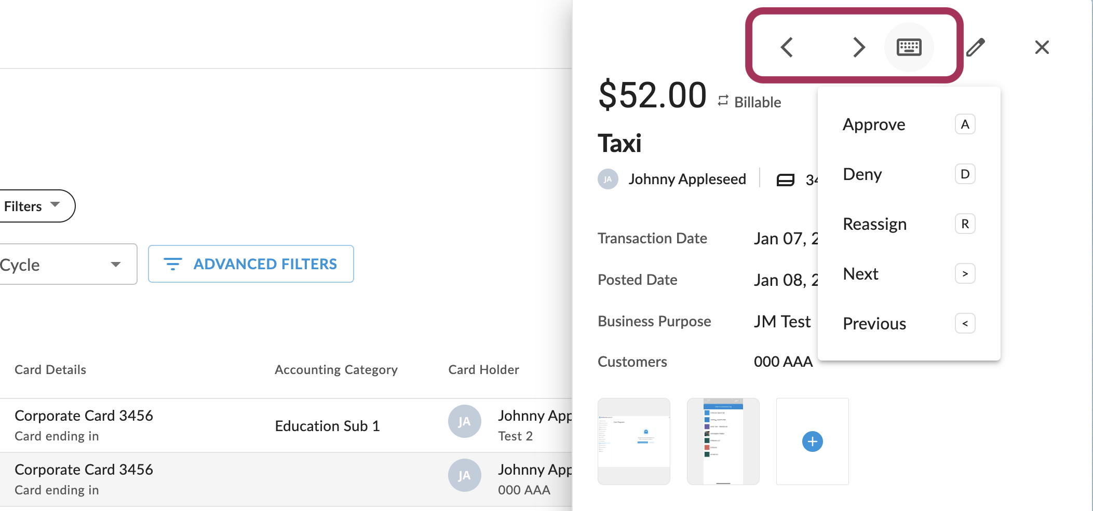Select Approve from the shortcuts menu
Image resolution: width=1093 pixels, height=511 pixels.
click(909, 125)
